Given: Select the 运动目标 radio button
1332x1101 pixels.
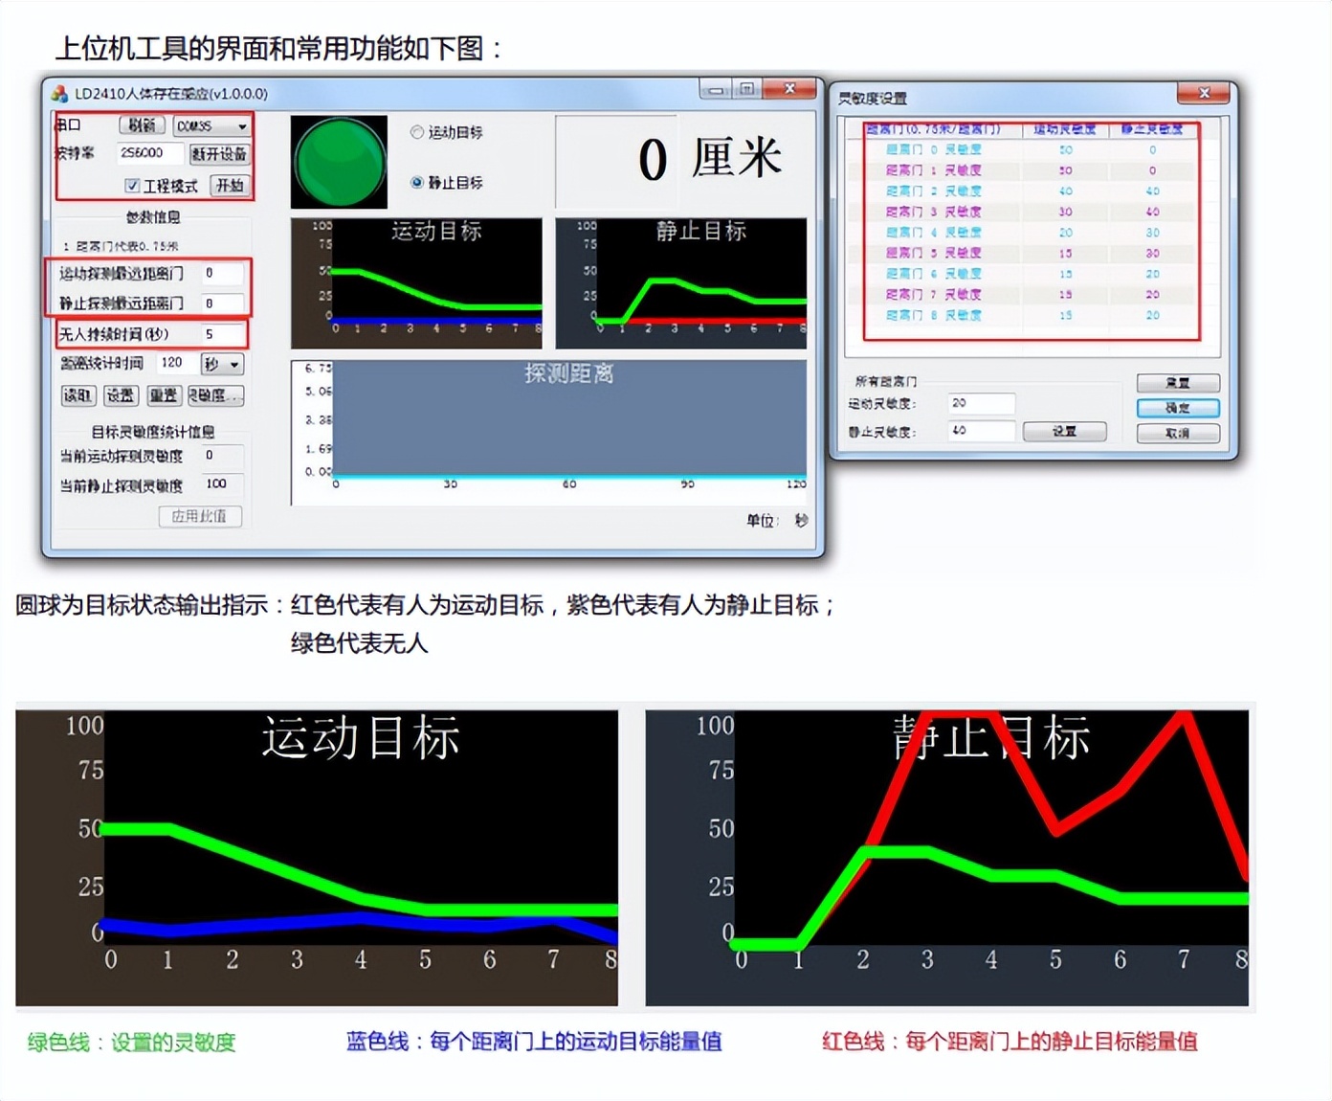Looking at the screenshot, I should coord(415,132).
